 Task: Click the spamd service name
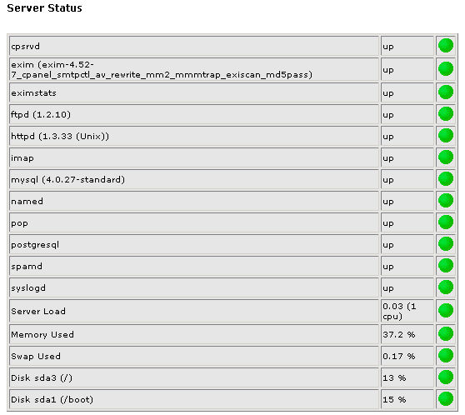(x=27, y=267)
